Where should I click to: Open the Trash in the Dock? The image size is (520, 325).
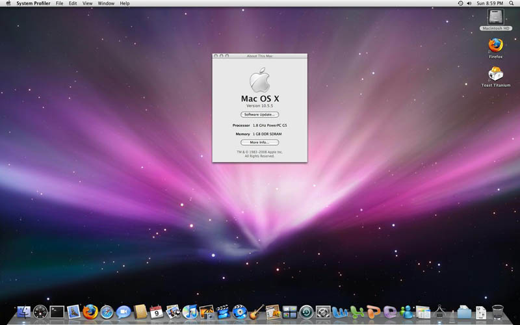(x=497, y=313)
